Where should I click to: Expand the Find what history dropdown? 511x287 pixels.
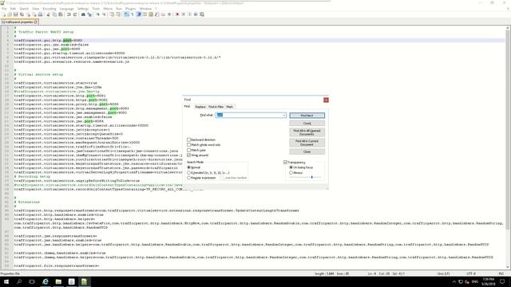[284, 115]
